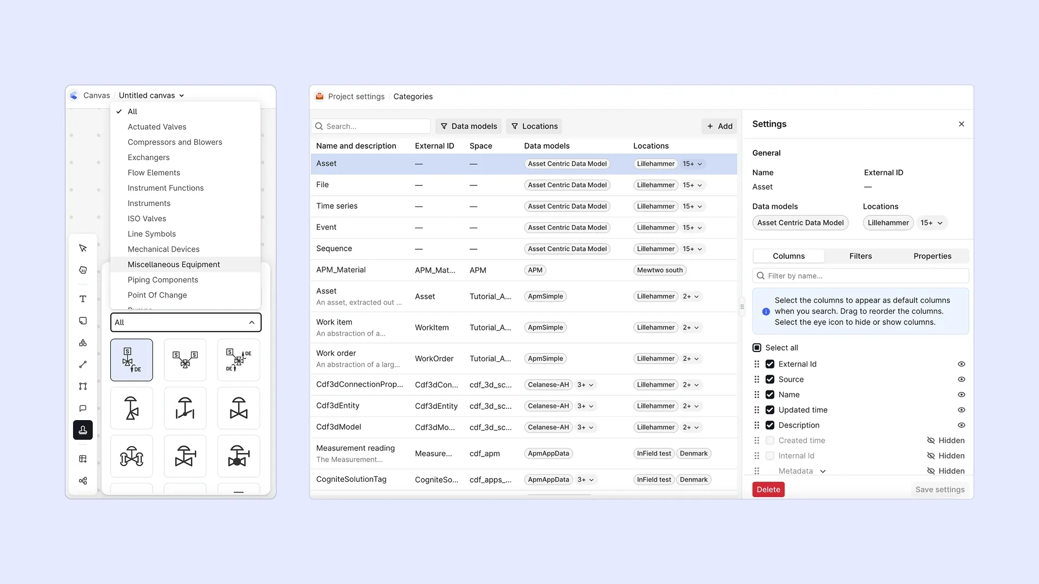
Task: Click the active stamp symbol tool
Action: (x=83, y=430)
